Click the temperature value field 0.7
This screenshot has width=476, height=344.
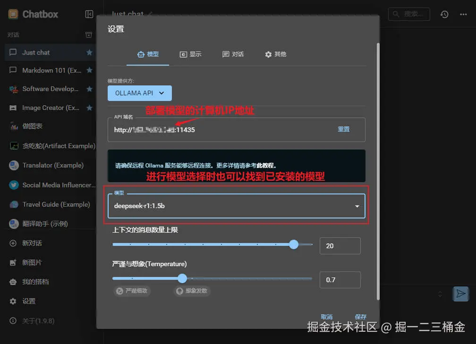pos(340,280)
